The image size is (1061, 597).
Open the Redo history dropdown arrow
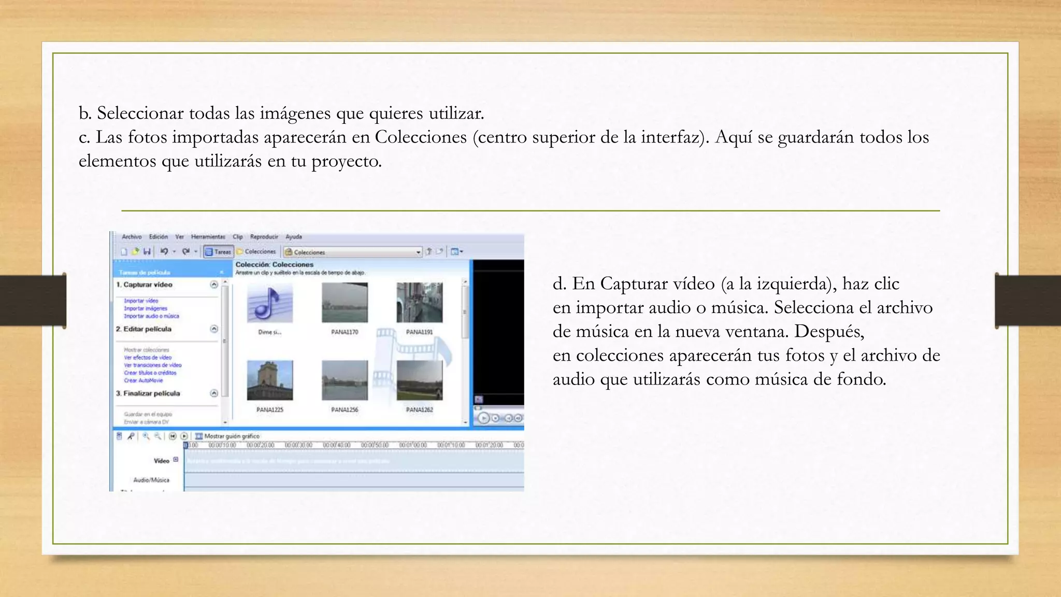pos(196,252)
